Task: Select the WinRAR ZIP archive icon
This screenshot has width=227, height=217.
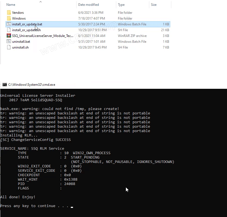Action: (x=9, y=36)
